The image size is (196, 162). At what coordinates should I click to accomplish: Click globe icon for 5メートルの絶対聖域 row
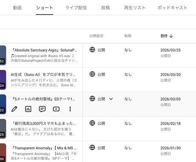pyautogui.click(x=92, y=98)
